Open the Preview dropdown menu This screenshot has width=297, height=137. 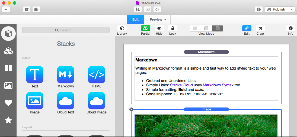[x=158, y=19]
